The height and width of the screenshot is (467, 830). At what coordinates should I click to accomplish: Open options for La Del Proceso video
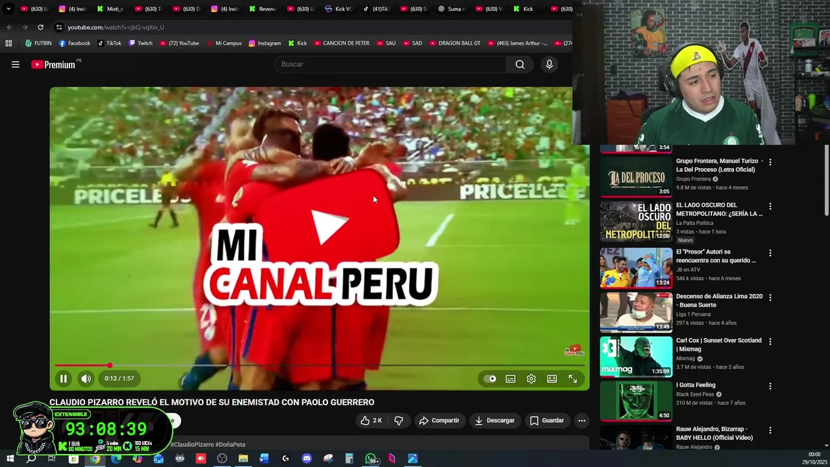770,162
